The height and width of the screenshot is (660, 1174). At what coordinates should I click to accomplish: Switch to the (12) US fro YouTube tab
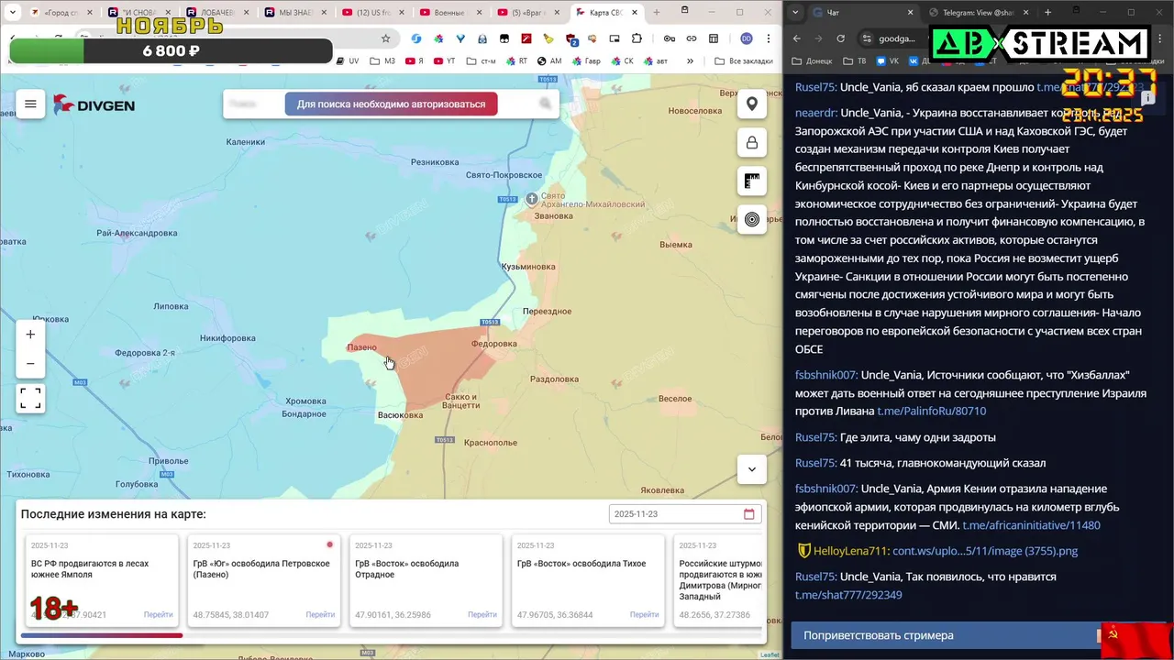tap(373, 13)
